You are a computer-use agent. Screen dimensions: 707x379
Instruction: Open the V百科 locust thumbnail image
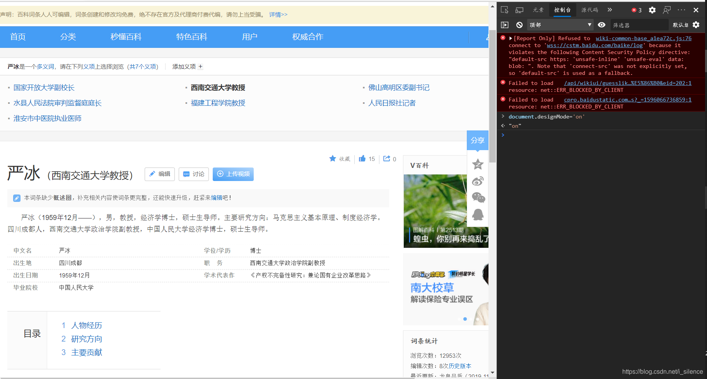[x=446, y=211]
